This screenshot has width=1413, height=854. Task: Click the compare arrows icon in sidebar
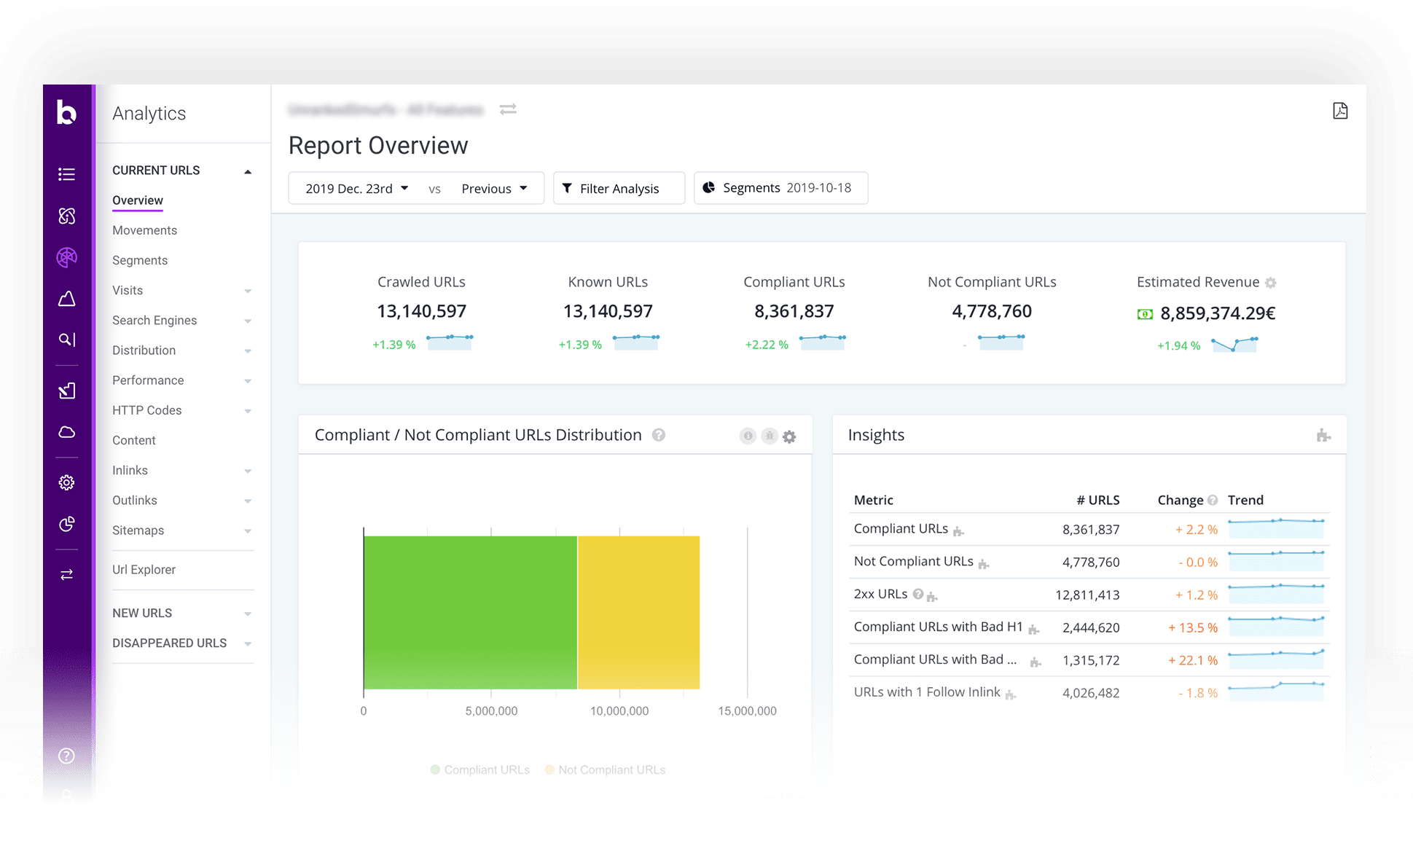66,574
